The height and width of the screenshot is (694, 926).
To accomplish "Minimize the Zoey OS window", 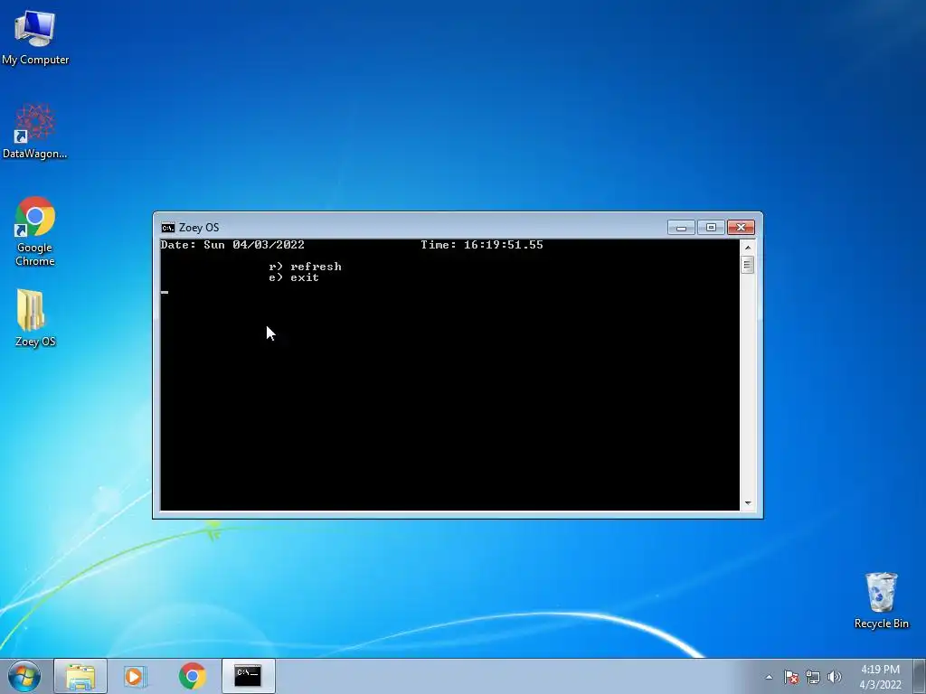I will (x=682, y=227).
